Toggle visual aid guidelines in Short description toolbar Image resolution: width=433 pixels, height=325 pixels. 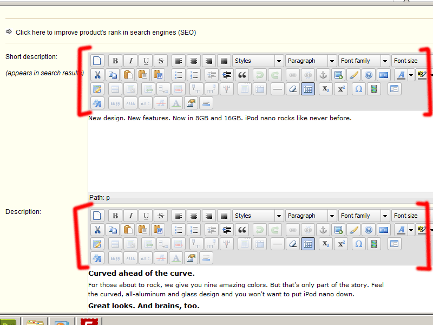tap(308, 89)
